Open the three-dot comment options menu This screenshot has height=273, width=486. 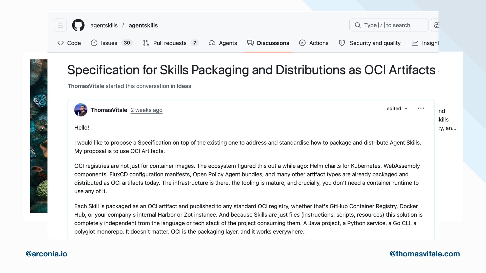[x=421, y=108]
